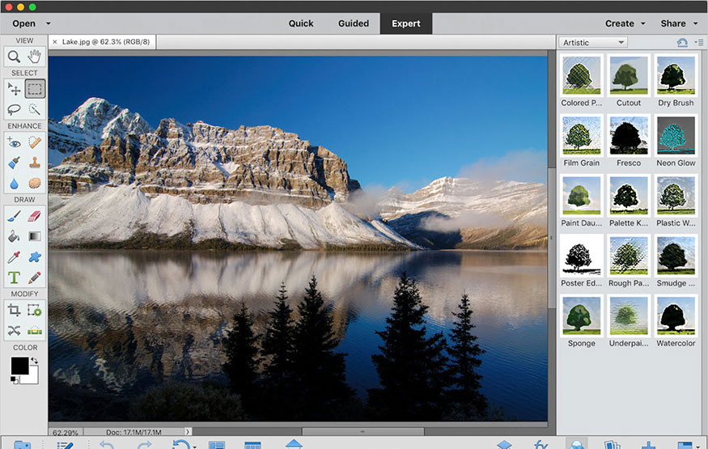Select the Quick Selection tool

[x=34, y=109]
